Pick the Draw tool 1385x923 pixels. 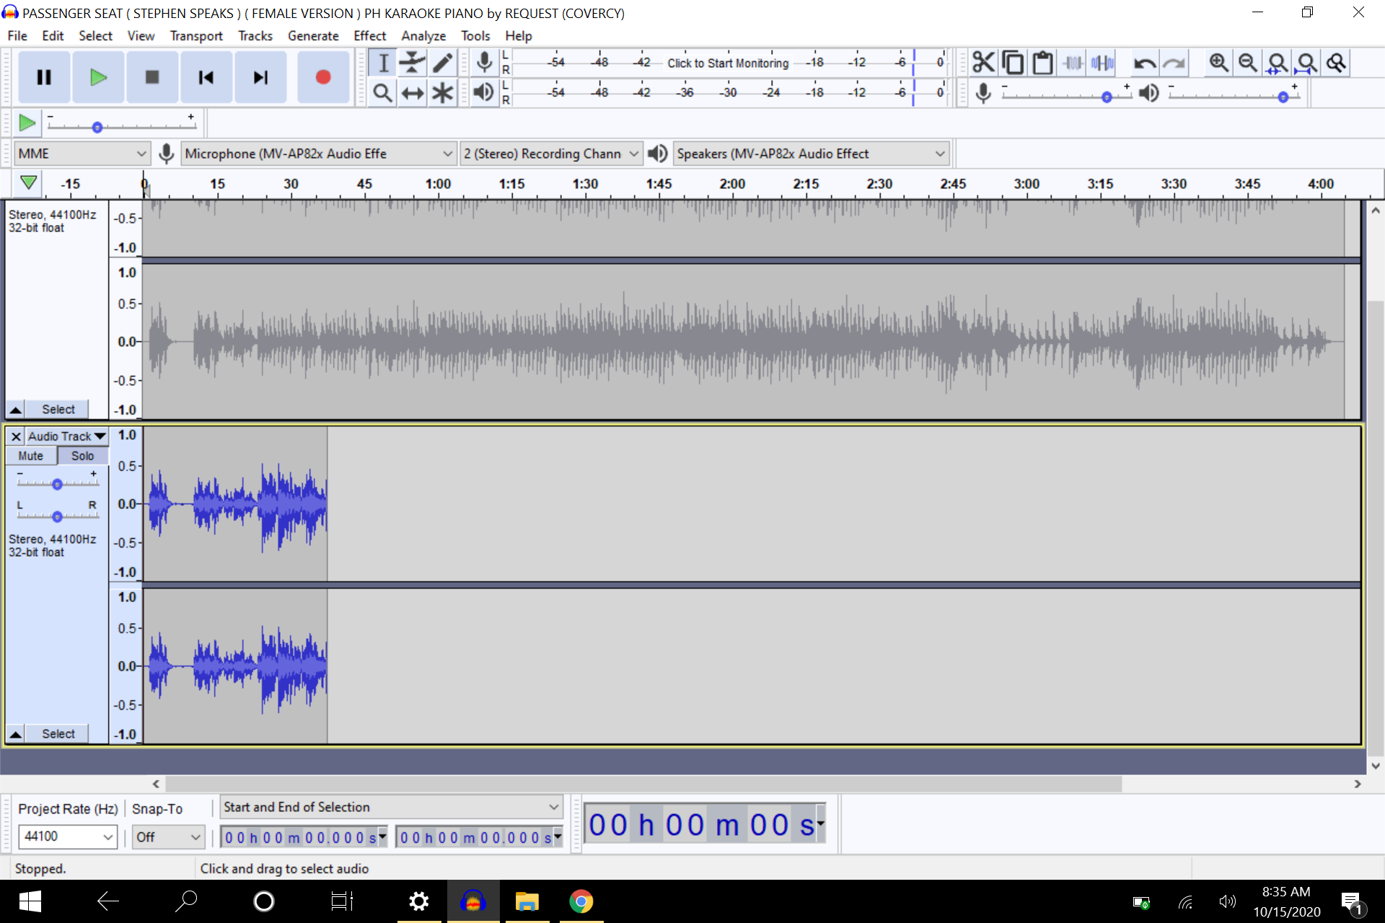442,62
